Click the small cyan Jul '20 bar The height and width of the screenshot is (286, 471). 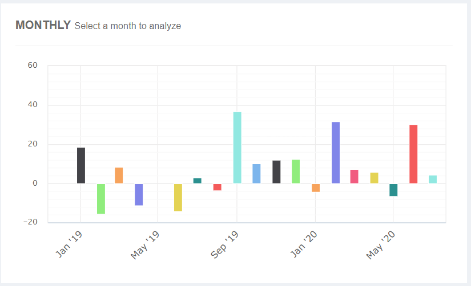pos(433,179)
